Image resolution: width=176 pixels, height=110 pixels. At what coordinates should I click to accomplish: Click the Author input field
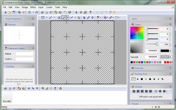click(24, 59)
